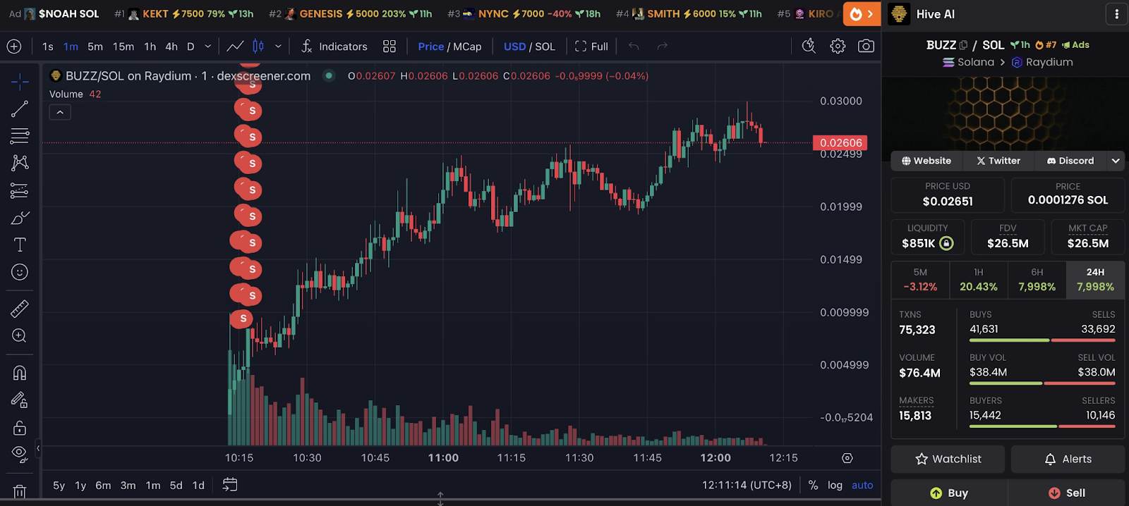Open the Indicators menu

pos(334,47)
